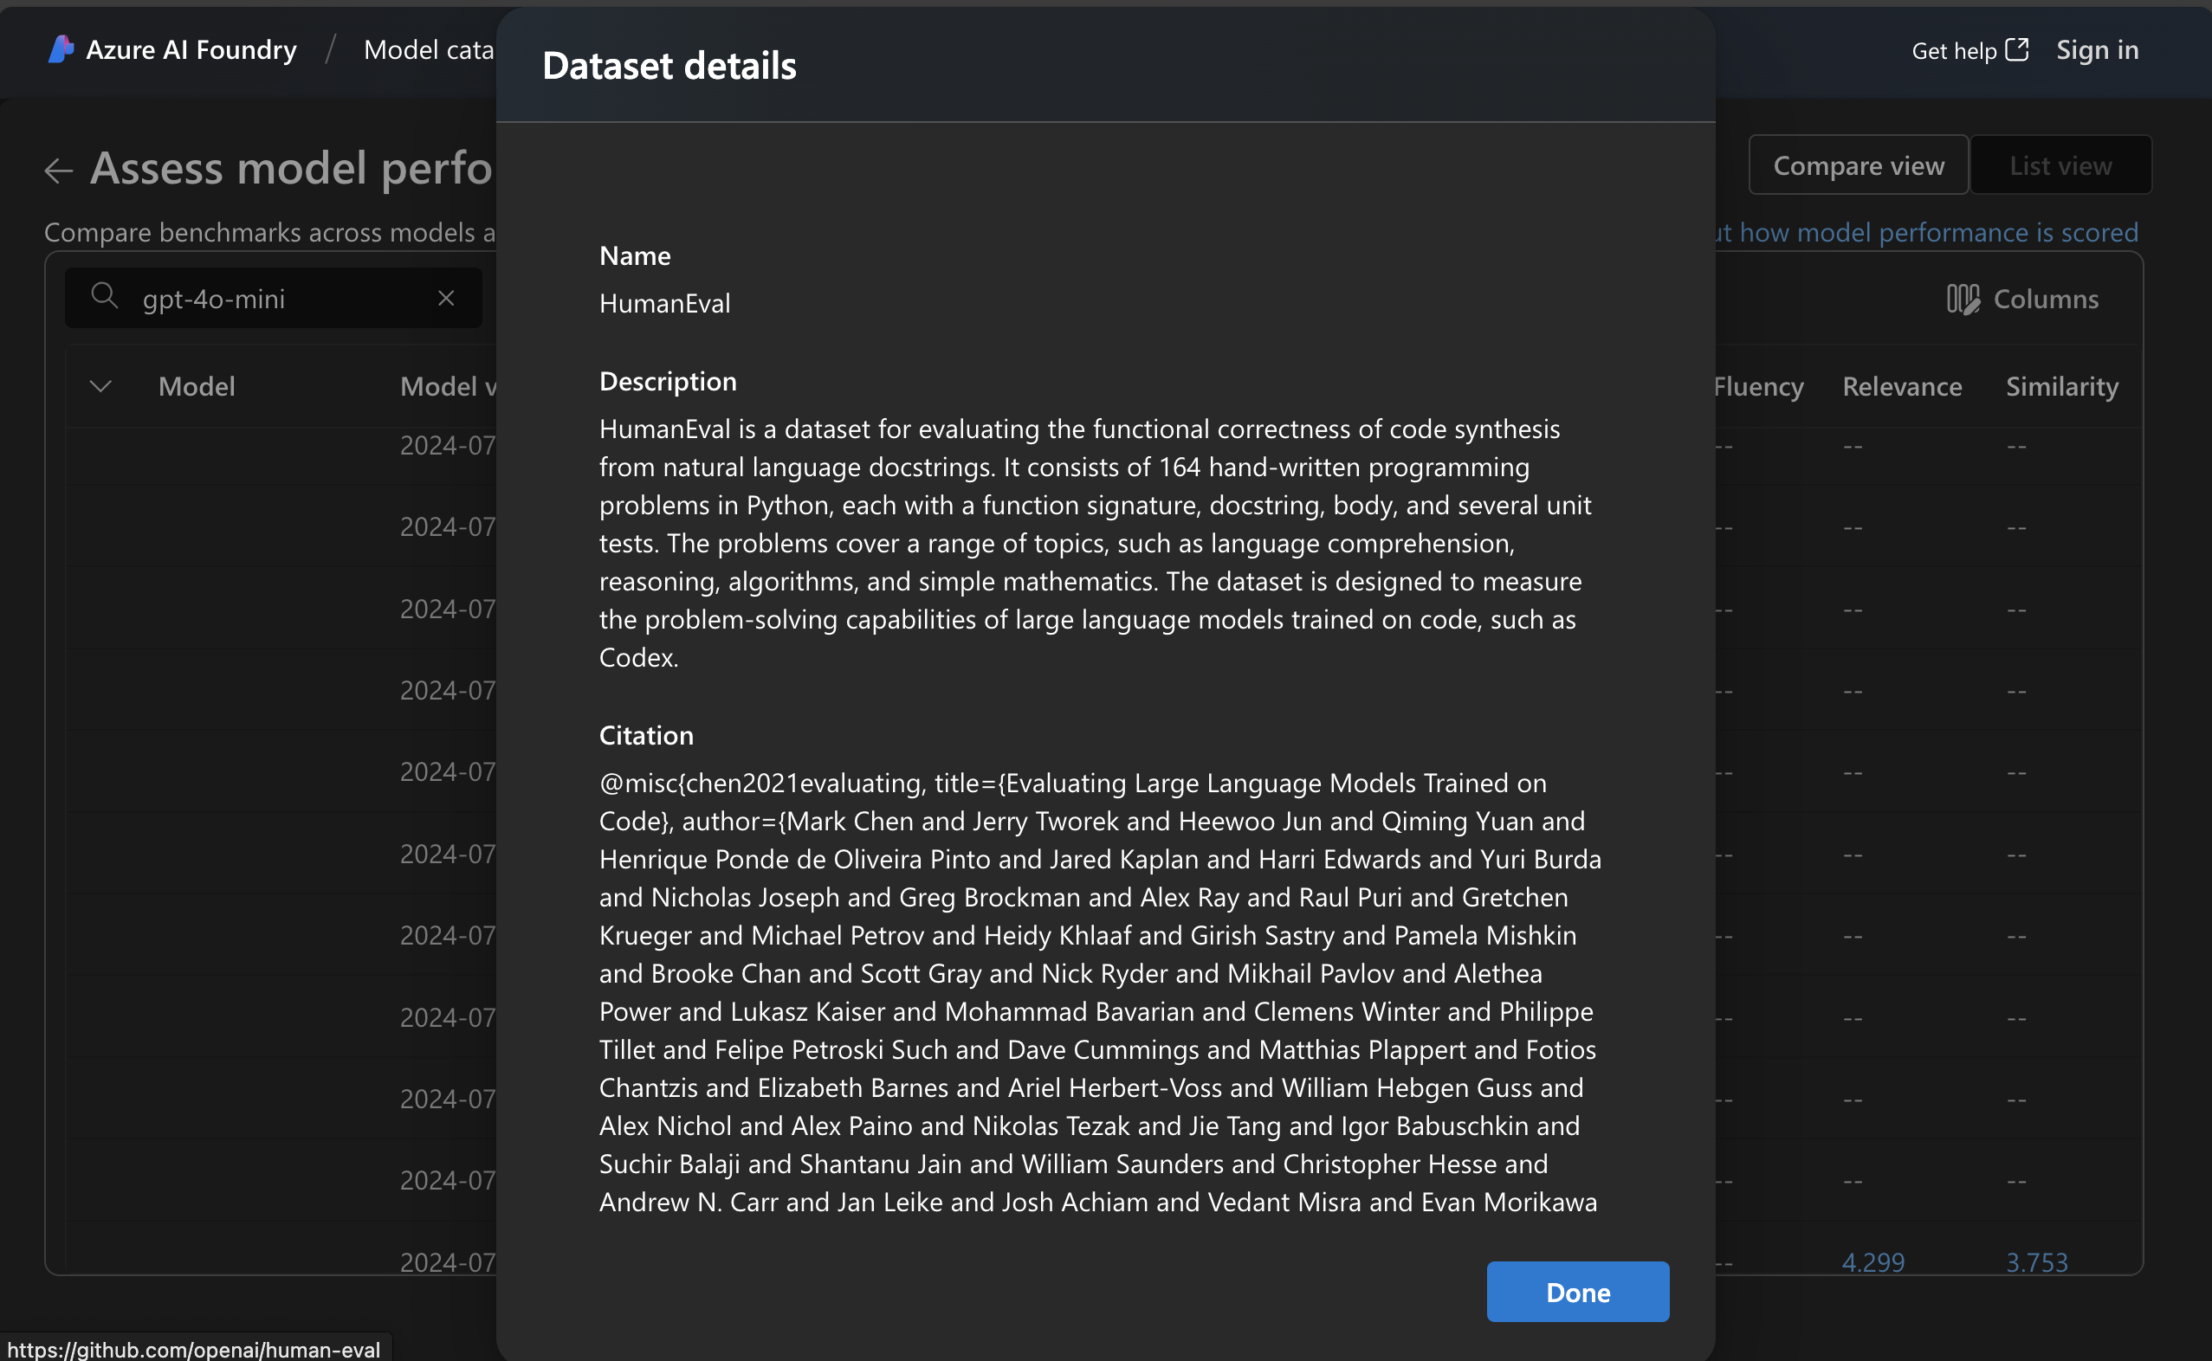The width and height of the screenshot is (2212, 1361).
Task: Open the 4.299 Relevance score
Action: 1872,1261
